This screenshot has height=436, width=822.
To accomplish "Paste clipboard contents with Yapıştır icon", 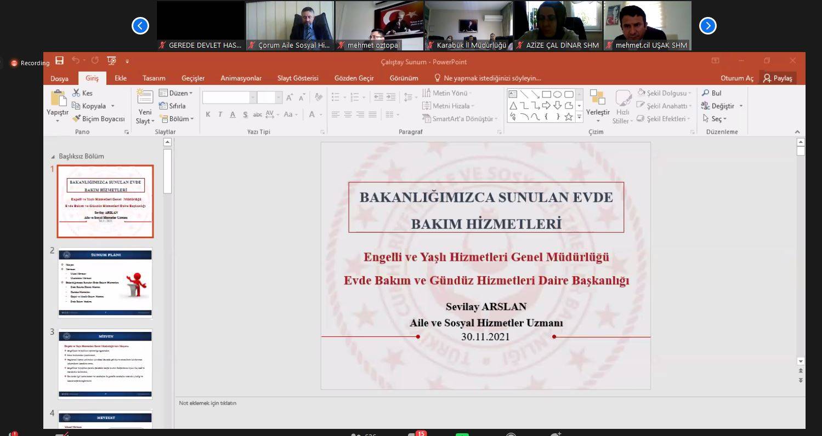I will pyautogui.click(x=58, y=99).
